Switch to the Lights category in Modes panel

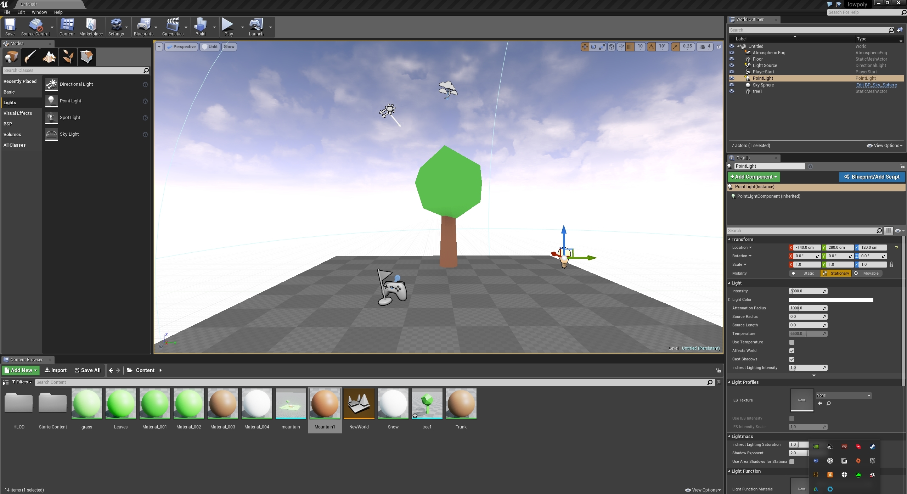[x=10, y=102]
